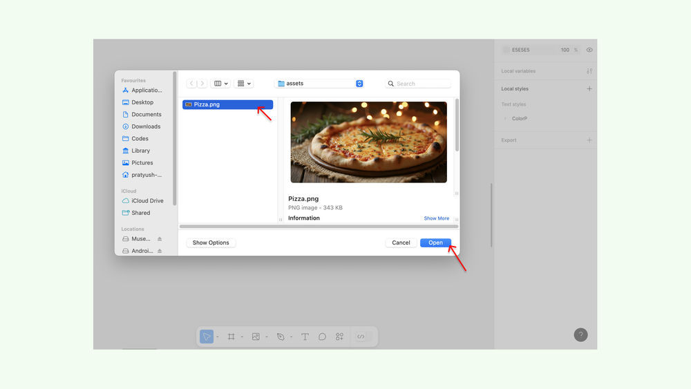Click the E5E5E5 background color swatch
The height and width of the screenshot is (389, 691).
[x=506, y=50]
